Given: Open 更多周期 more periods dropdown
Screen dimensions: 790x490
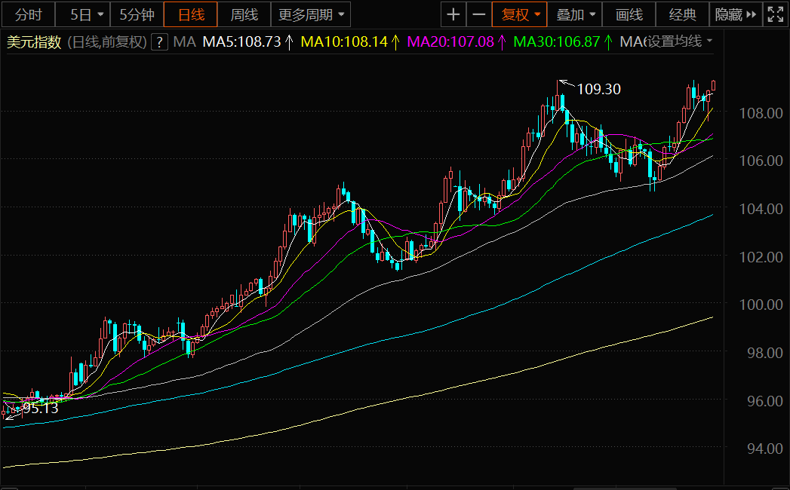Looking at the screenshot, I should (312, 14).
